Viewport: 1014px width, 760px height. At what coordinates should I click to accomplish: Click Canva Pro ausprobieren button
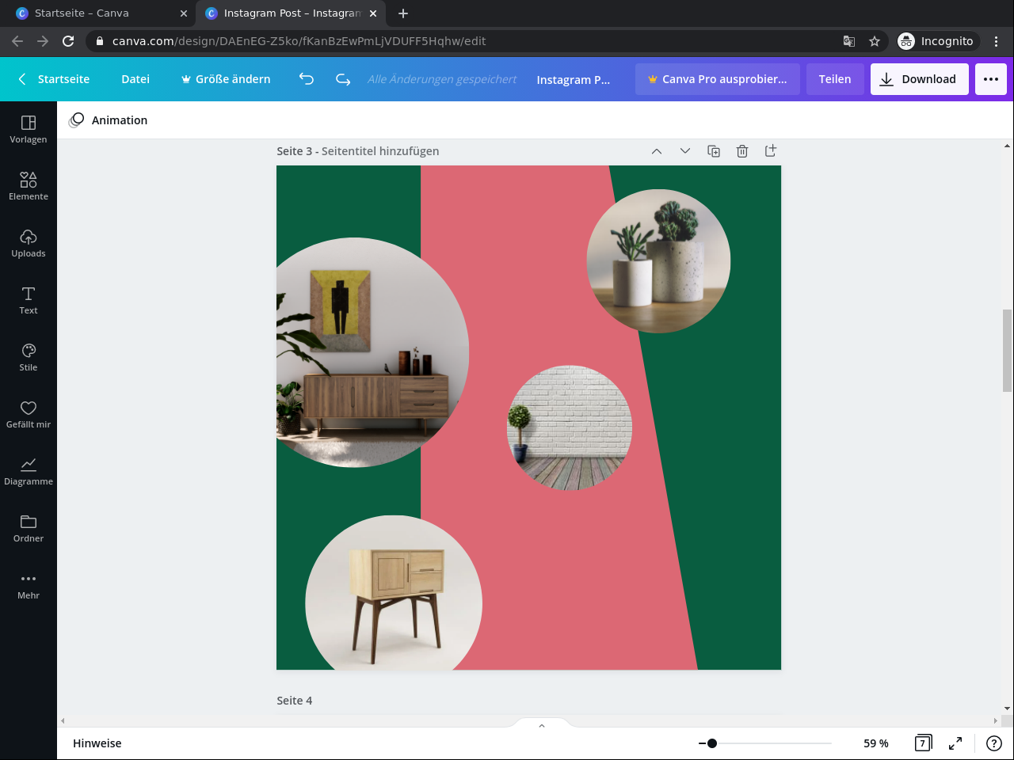718,79
